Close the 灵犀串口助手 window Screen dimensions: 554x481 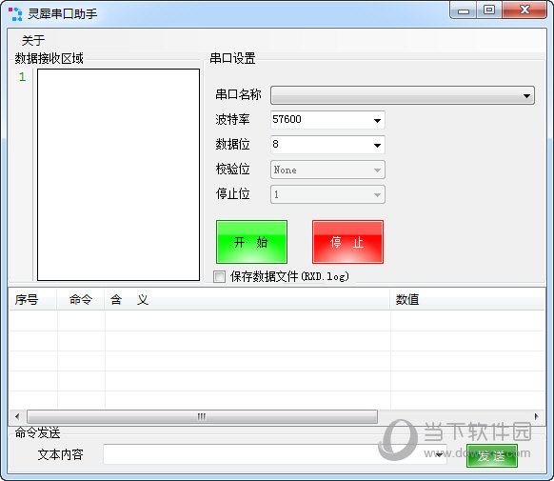pyautogui.click(x=524, y=10)
